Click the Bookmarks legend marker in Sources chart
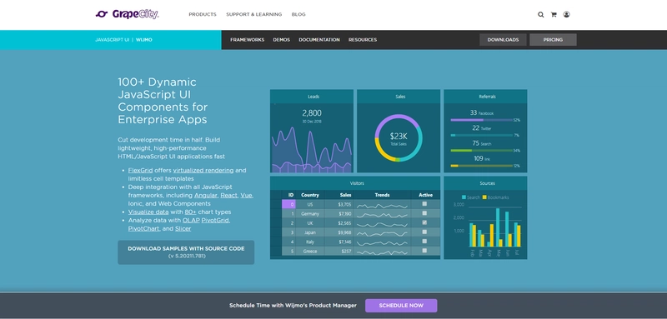Image resolution: width=667 pixels, height=319 pixels. coord(484,197)
